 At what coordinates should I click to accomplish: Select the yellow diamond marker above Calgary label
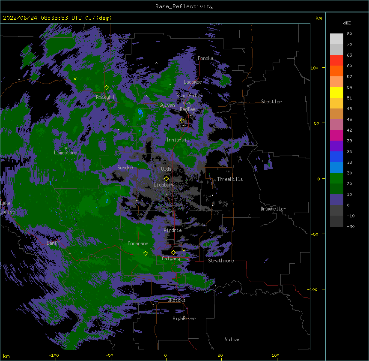click(x=173, y=253)
